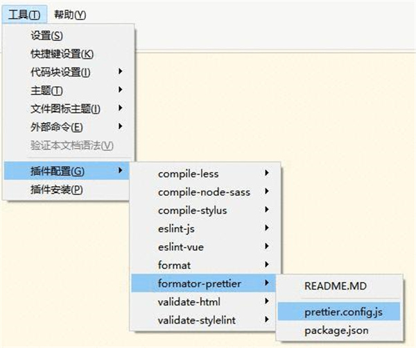Viewport: 416px width, 348px height.
Task: Select 插件配置(G) menu item
Action: [x=67, y=171]
